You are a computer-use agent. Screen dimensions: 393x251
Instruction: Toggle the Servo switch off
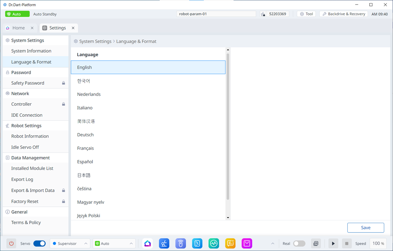click(39, 243)
